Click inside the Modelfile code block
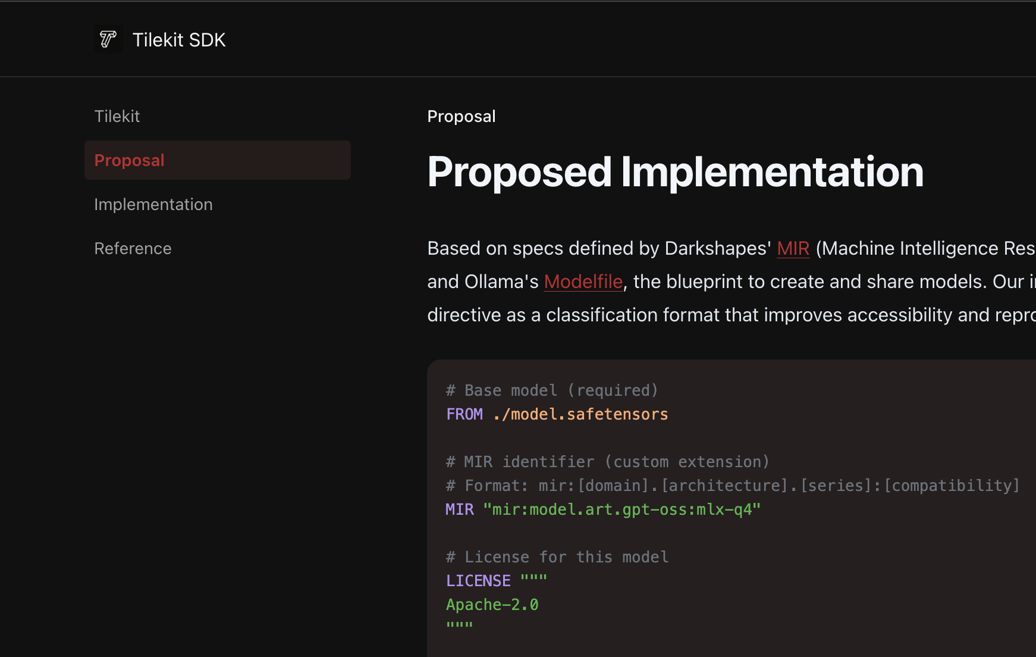The height and width of the screenshot is (657, 1036). coord(654,506)
